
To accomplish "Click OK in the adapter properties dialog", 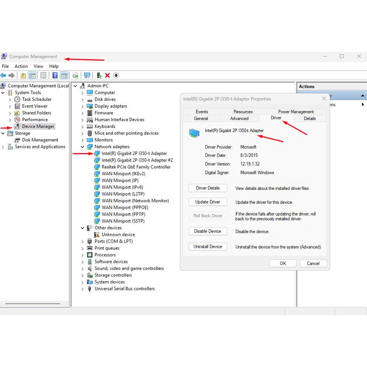I will point(283,263).
